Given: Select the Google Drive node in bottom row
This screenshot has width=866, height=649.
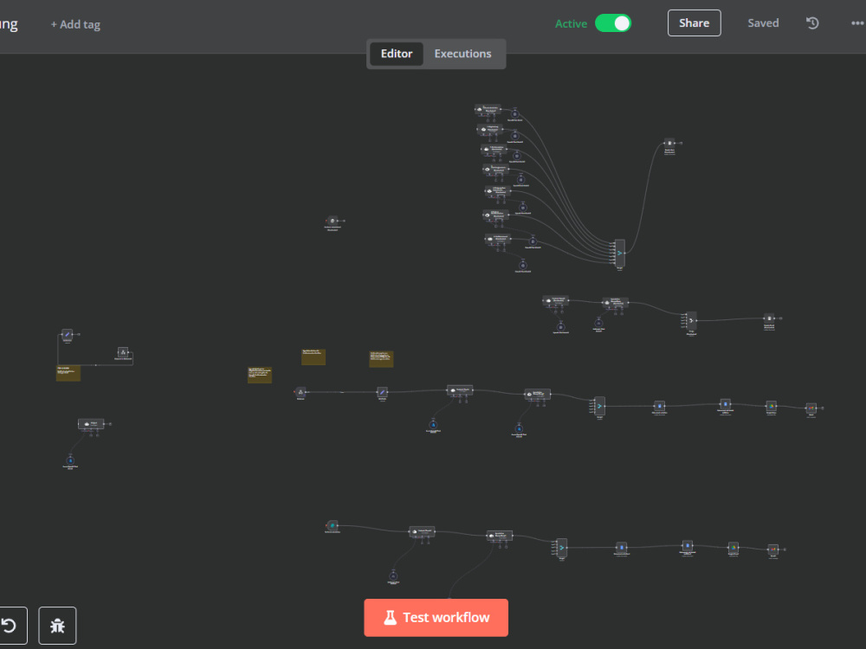Looking at the screenshot, I should 733,548.
